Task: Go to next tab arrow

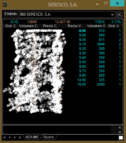Action: tap(15, 137)
